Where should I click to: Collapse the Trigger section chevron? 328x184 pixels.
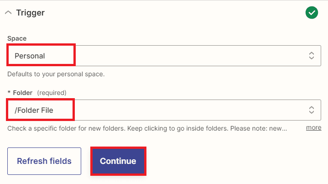pos(8,13)
